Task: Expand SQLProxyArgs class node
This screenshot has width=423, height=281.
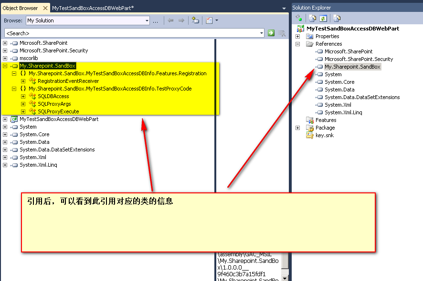Action: 23,104
